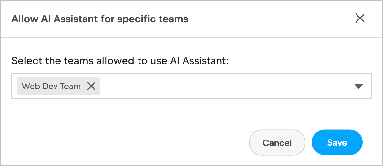
Task: Close the Allow AI Assistant dialog
Action: (360, 19)
